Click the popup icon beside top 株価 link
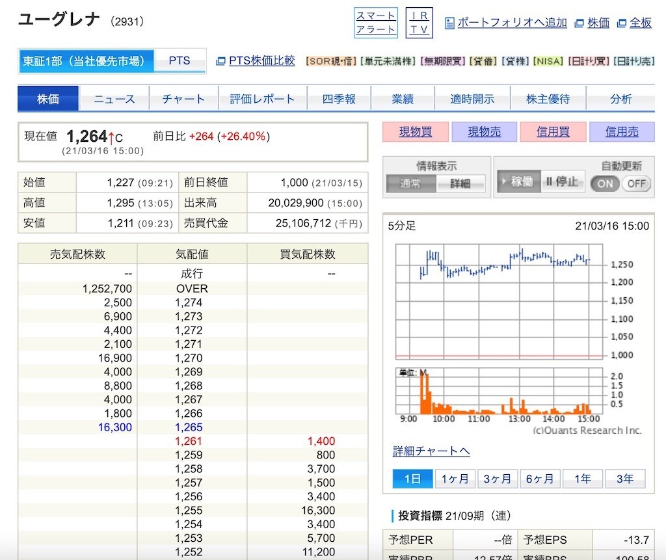666x560 pixels. pyautogui.click(x=579, y=23)
